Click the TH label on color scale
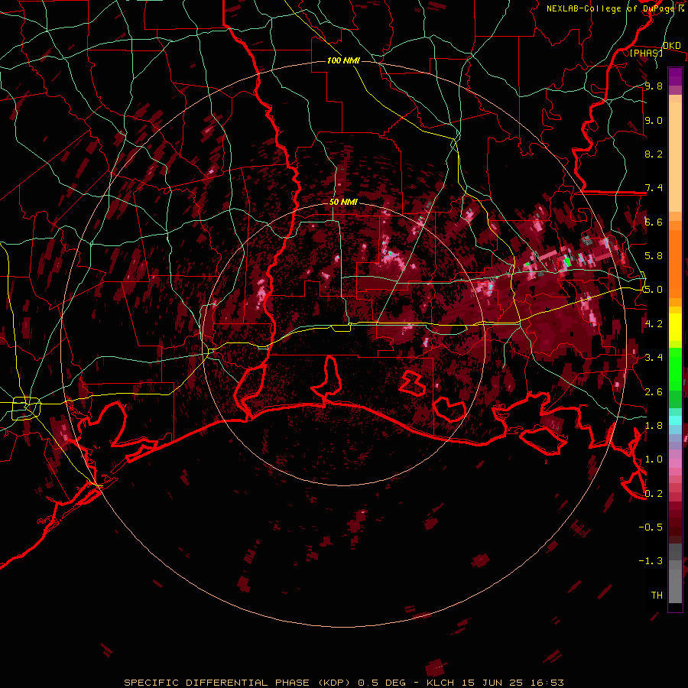Viewport: 688px width, 688px height. point(657,596)
